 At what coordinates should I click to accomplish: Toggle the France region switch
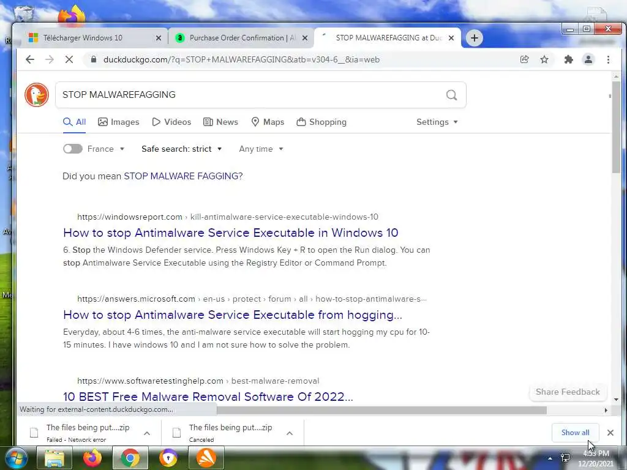click(73, 149)
